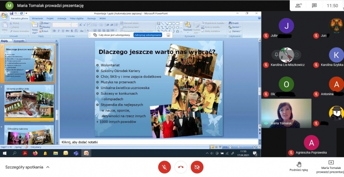Click the round Office button

4,15
